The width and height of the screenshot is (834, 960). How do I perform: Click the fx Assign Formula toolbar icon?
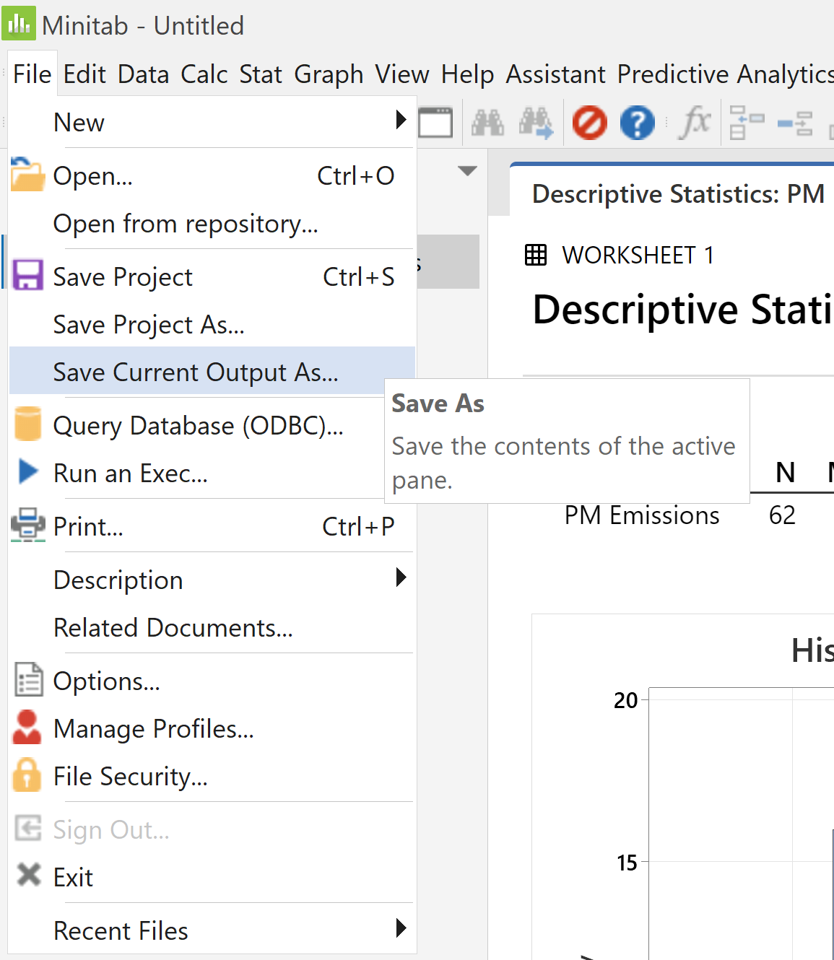695,122
